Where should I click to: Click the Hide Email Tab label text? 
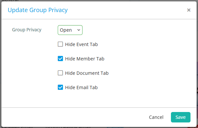coord(82,88)
